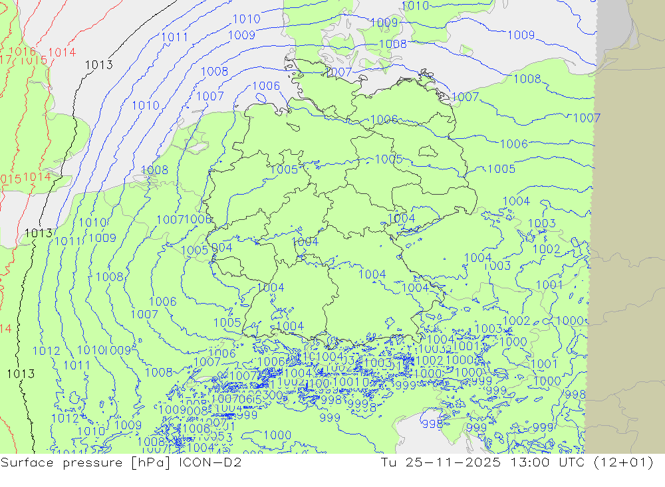Viewport: 665px width, 487px height.
Task: Click the '13:00 UTC' time text
Action: tap(547, 462)
